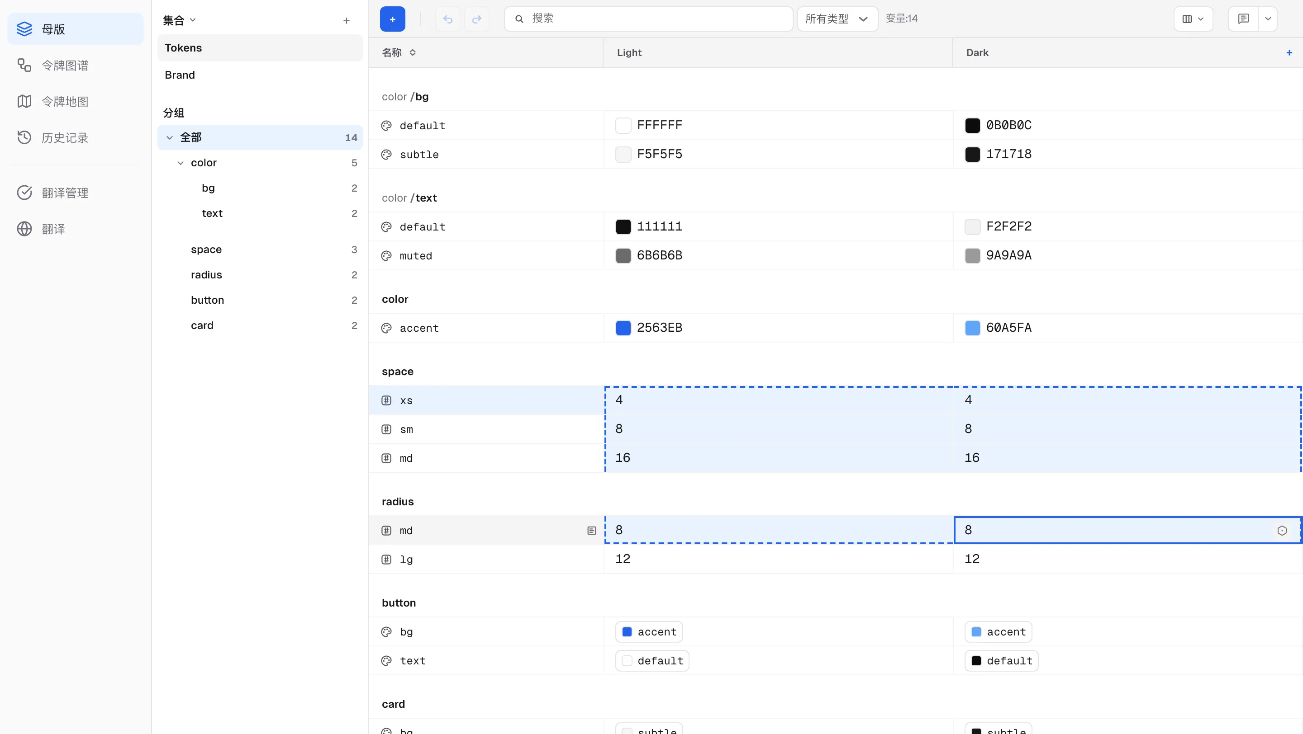The image size is (1303, 734).
Task: Click the redo arrow in toolbar
Action: [476, 19]
